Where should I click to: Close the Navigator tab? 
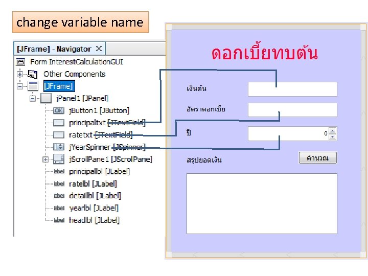pos(99,49)
